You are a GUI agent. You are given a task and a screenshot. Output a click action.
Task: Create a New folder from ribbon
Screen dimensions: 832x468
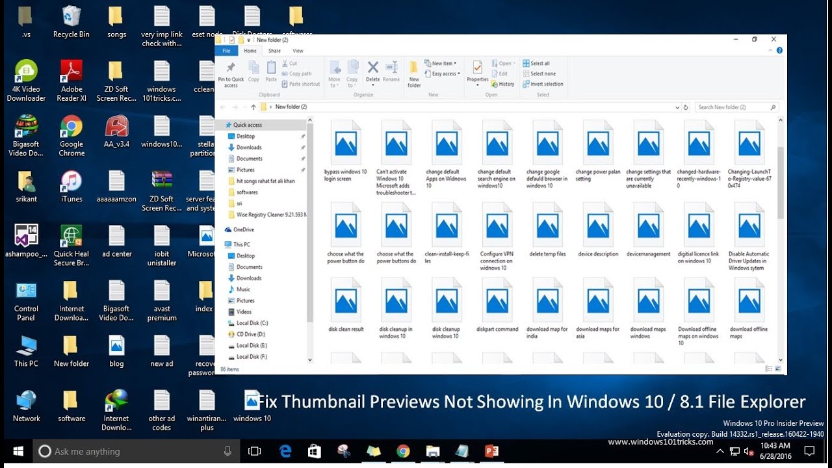point(414,74)
